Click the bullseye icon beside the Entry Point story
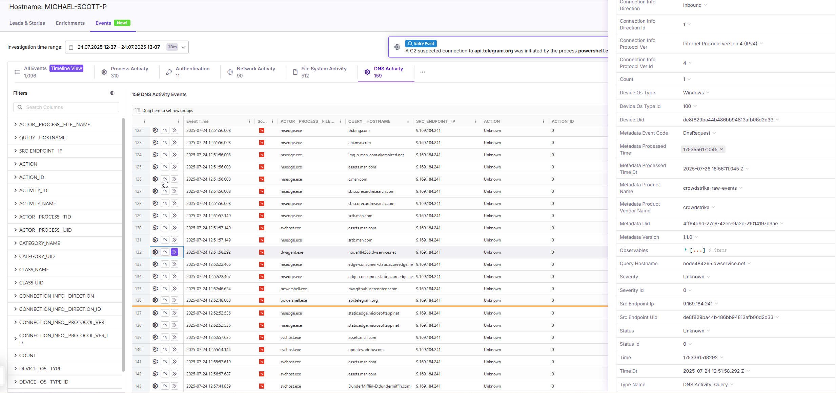The height and width of the screenshot is (393, 836). point(396,47)
